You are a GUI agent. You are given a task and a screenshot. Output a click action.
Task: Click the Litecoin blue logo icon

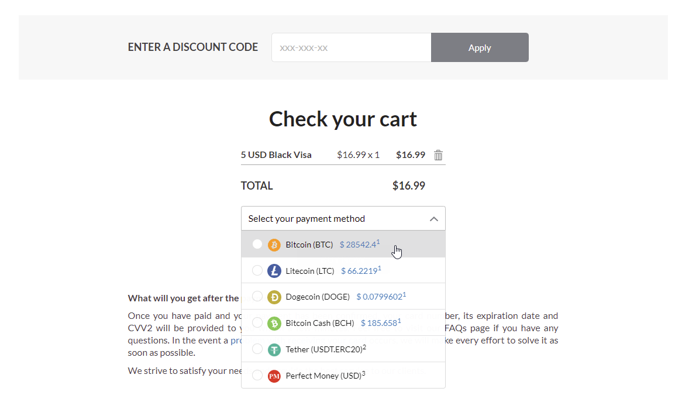(274, 271)
